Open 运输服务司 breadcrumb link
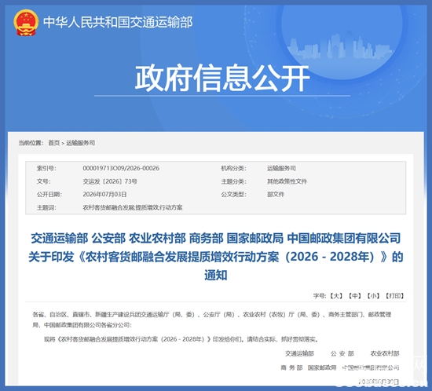The image size is (432, 391). coord(81,143)
